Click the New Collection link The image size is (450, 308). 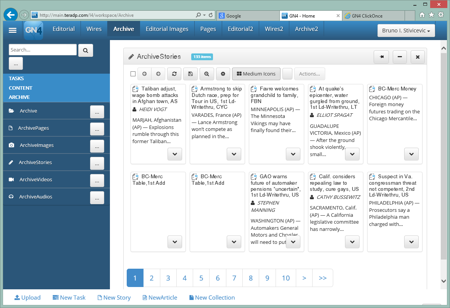[212, 298]
